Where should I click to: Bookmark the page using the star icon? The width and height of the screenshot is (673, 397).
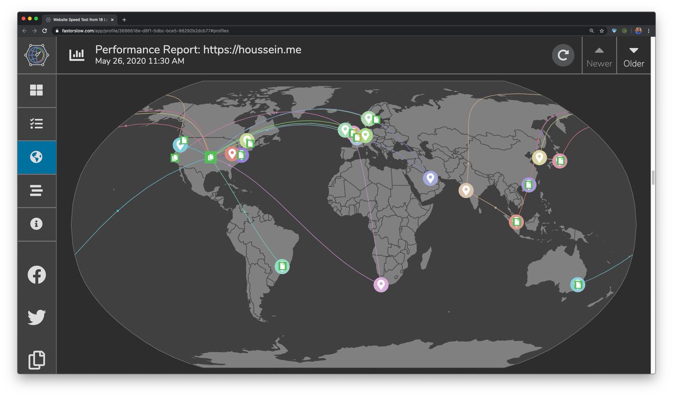[x=601, y=31]
